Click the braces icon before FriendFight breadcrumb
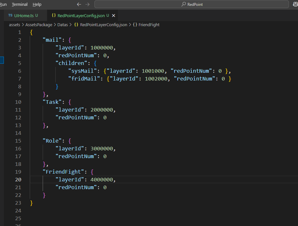Screen dimensions: 298x226 [x=135, y=25]
